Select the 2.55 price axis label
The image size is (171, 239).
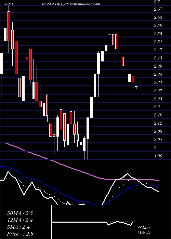point(158,33)
